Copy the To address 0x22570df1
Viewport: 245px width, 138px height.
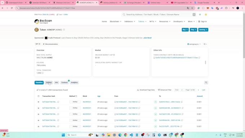click(181, 126)
